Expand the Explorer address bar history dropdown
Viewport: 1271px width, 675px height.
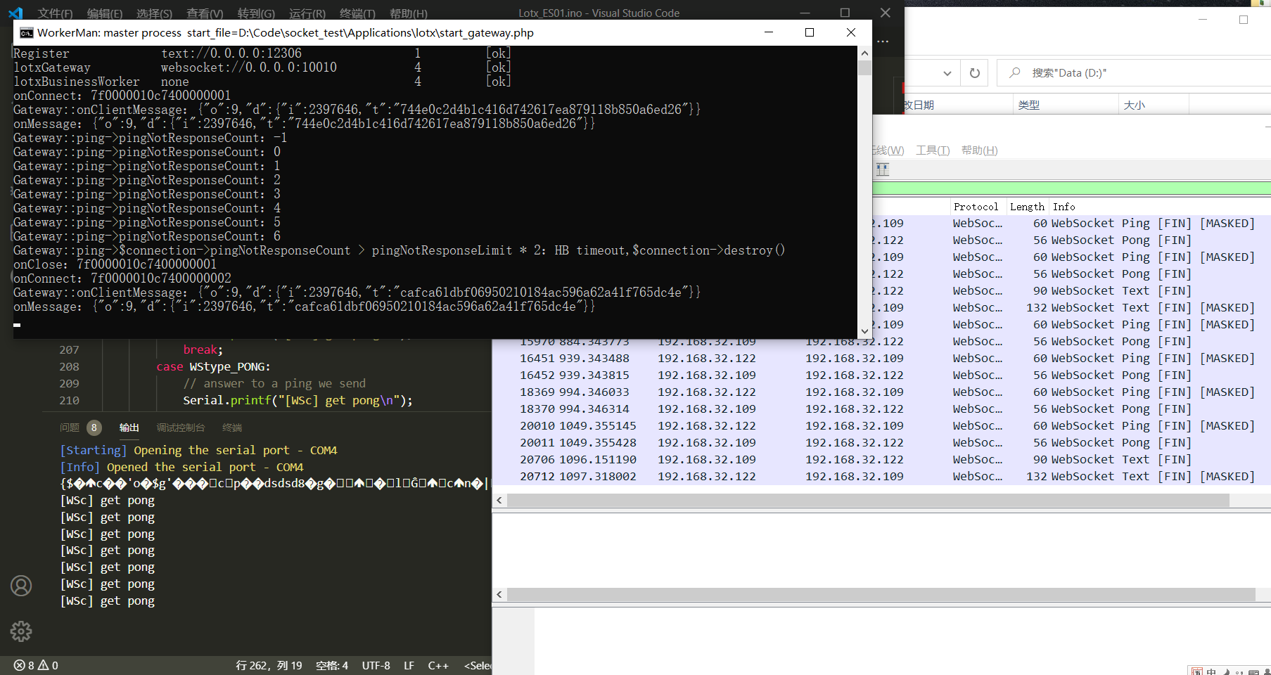[x=947, y=73]
